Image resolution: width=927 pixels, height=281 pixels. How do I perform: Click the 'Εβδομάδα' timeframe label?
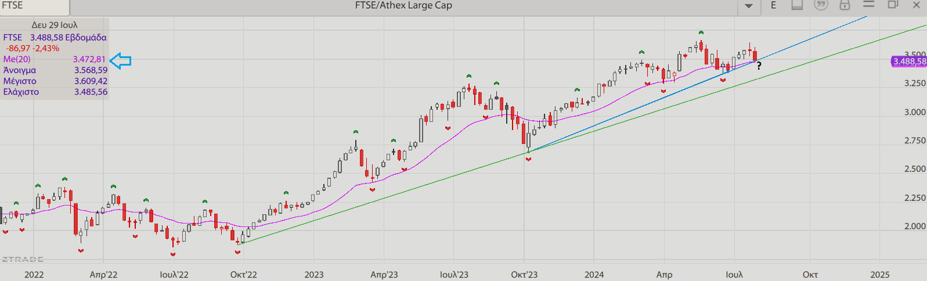86,37
